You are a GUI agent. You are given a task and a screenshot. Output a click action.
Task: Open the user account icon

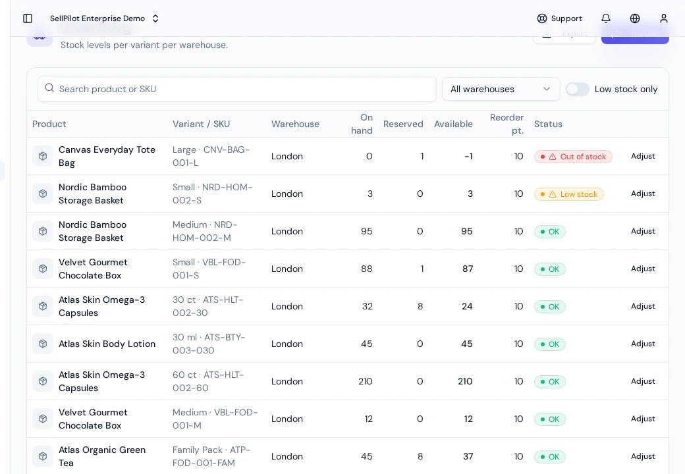(664, 18)
